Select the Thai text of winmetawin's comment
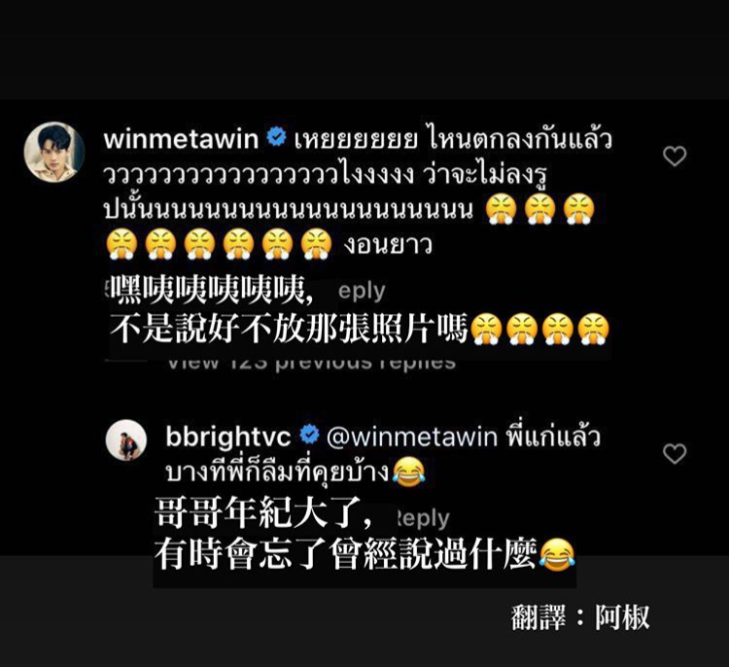729x667 pixels. coord(358,193)
